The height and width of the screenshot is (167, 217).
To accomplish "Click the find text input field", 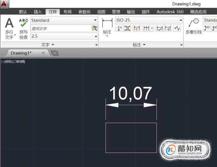I will pos(61,29).
